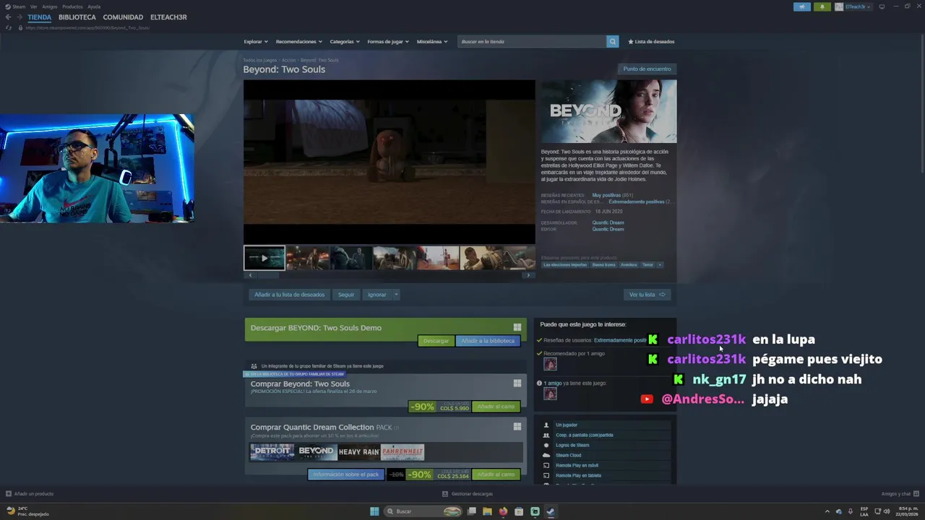Image resolution: width=925 pixels, height=520 pixels.
Task: Open File Explorer from the taskbar
Action: pyautogui.click(x=487, y=511)
